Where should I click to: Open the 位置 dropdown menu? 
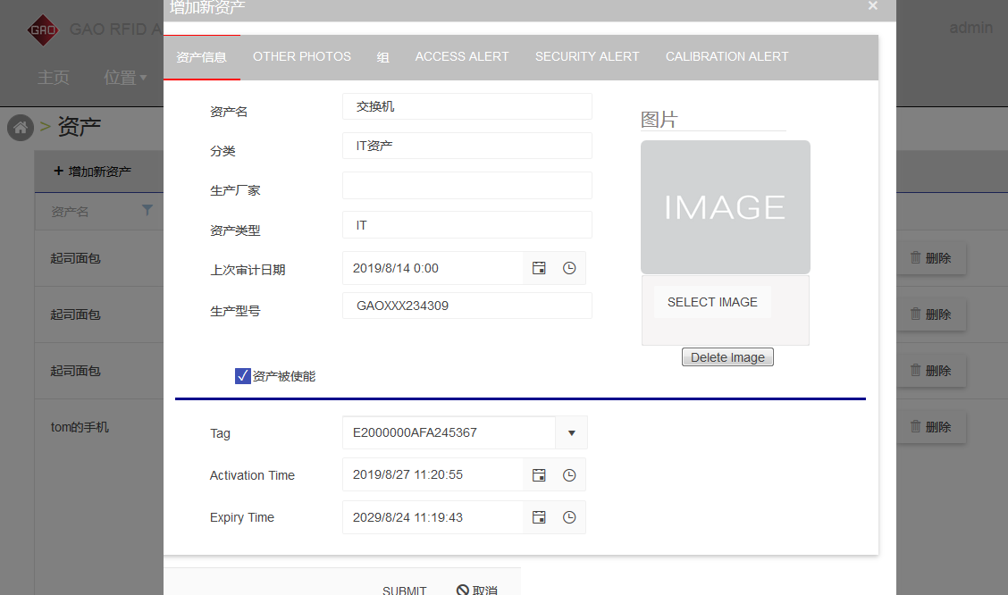point(125,78)
